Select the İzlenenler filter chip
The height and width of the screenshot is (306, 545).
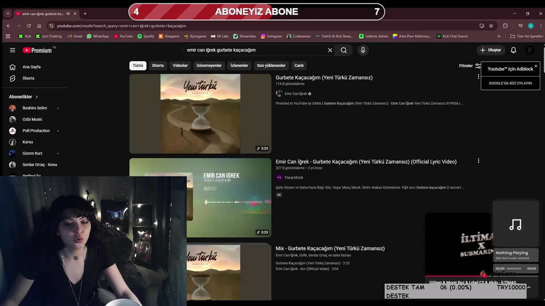[239, 65]
